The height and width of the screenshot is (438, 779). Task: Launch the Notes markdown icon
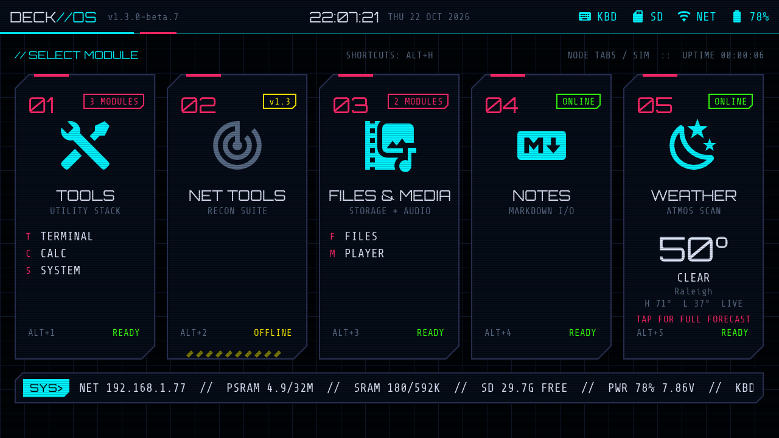pyautogui.click(x=542, y=145)
